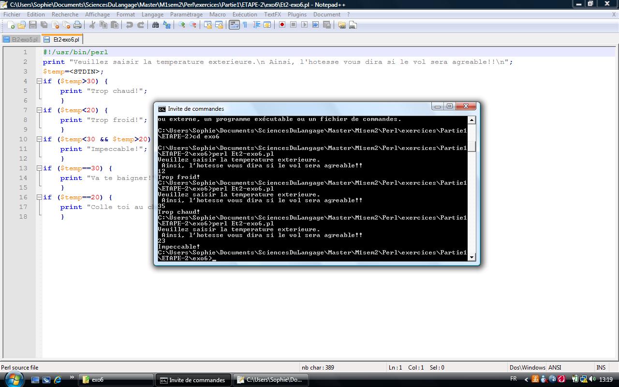Click the Stop recording macro icon

(x=293, y=25)
